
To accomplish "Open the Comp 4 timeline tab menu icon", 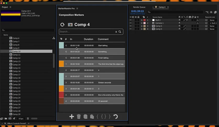I will [168, 7].
